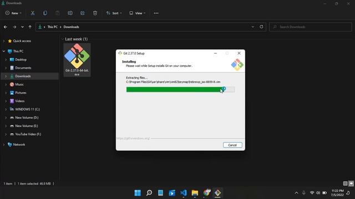
Task: Open Music folder in sidebar
Action: pyautogui.click(x=19, y=85)
